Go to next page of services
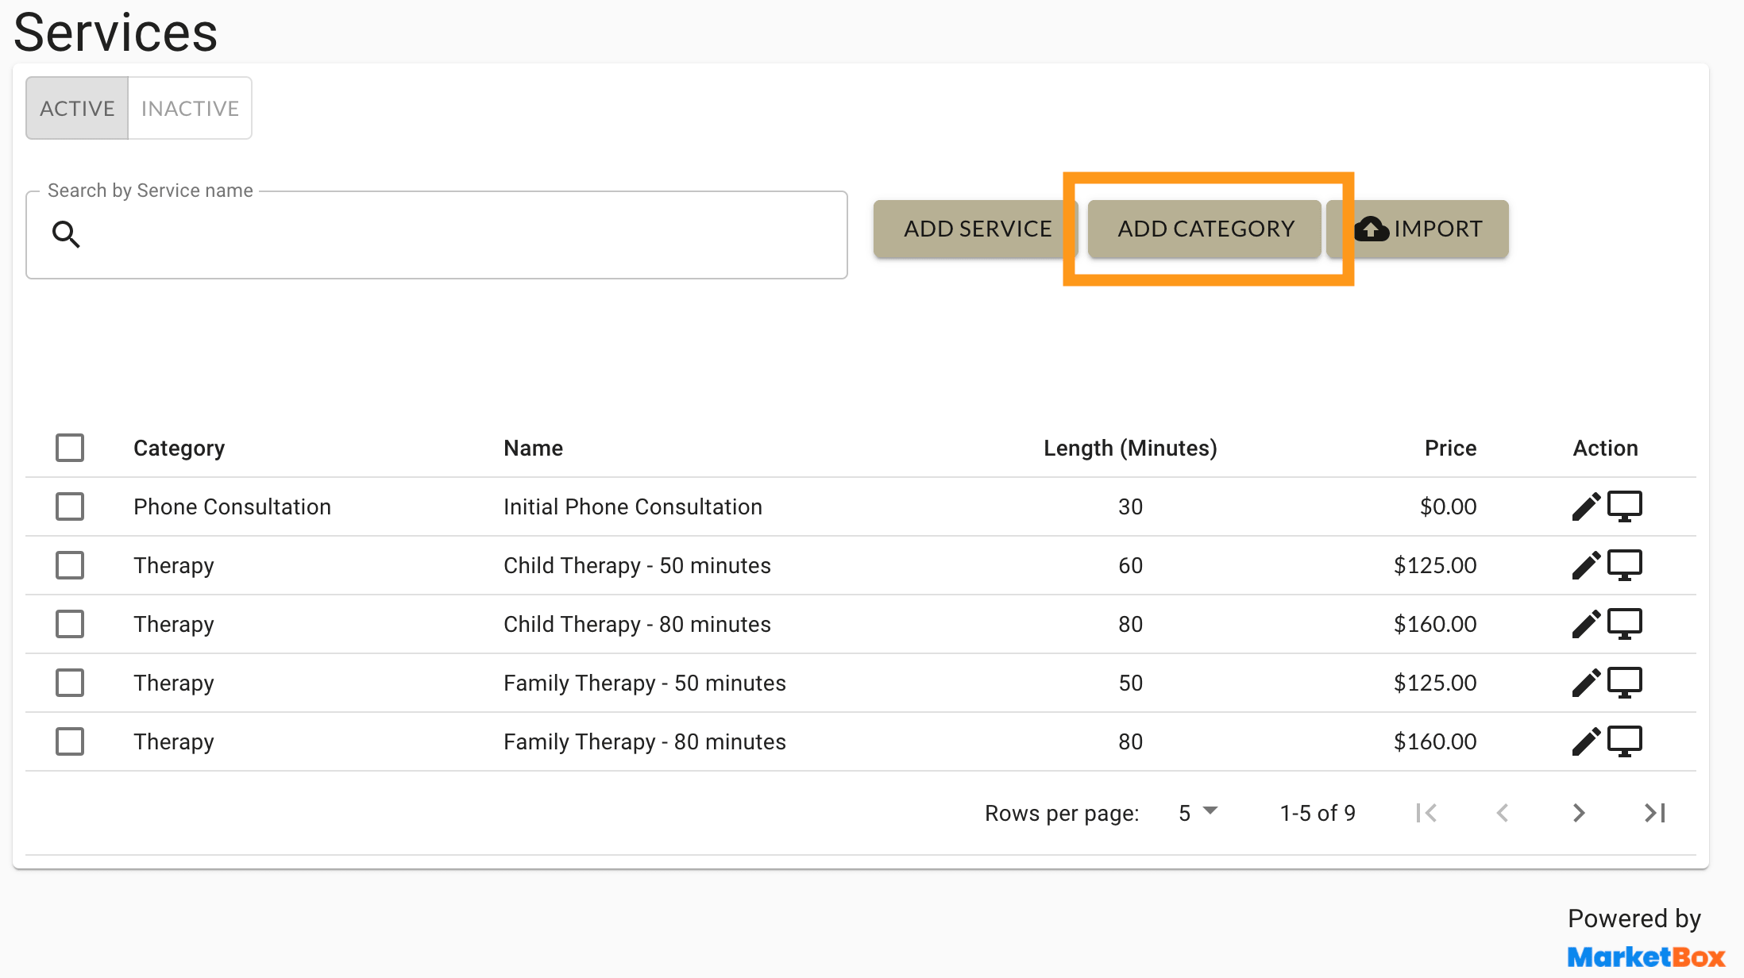The image size is (1744, 978). click(x=1578, y=813)
